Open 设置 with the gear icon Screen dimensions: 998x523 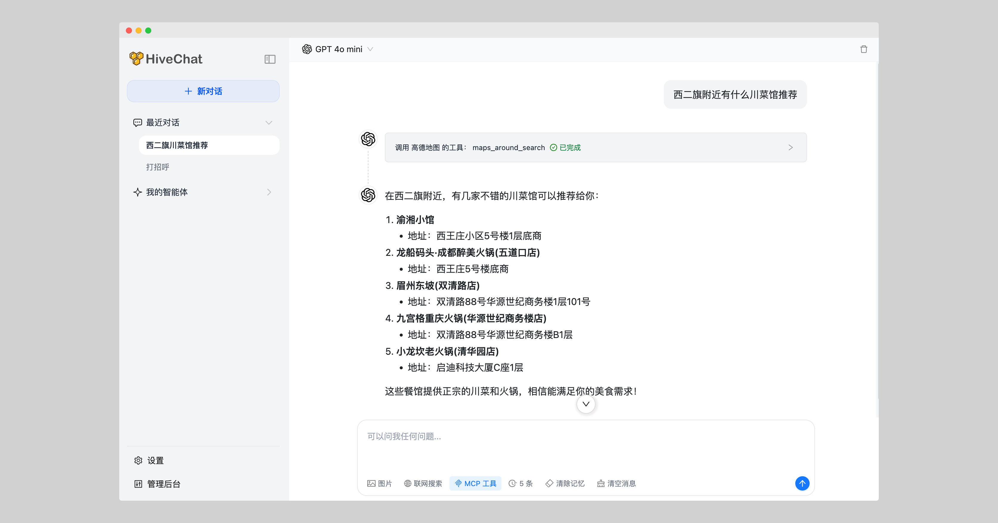click(x=138, y=460)
